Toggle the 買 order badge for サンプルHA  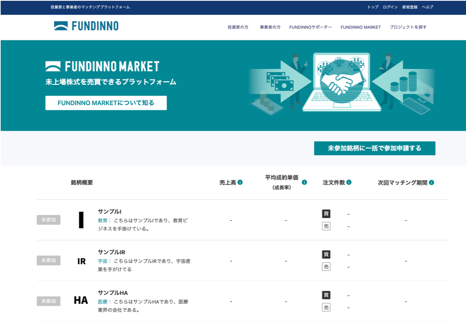(x=326, y=295)
